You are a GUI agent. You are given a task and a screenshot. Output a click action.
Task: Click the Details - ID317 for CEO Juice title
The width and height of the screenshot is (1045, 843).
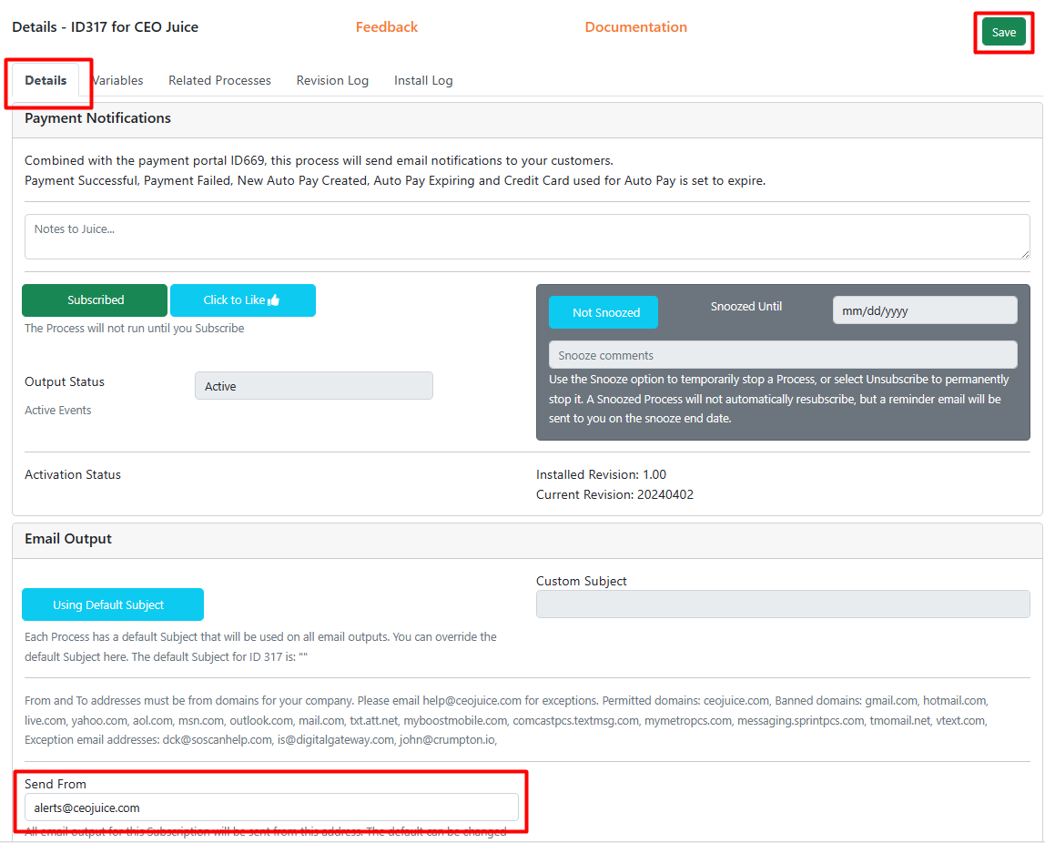point(106,27)
